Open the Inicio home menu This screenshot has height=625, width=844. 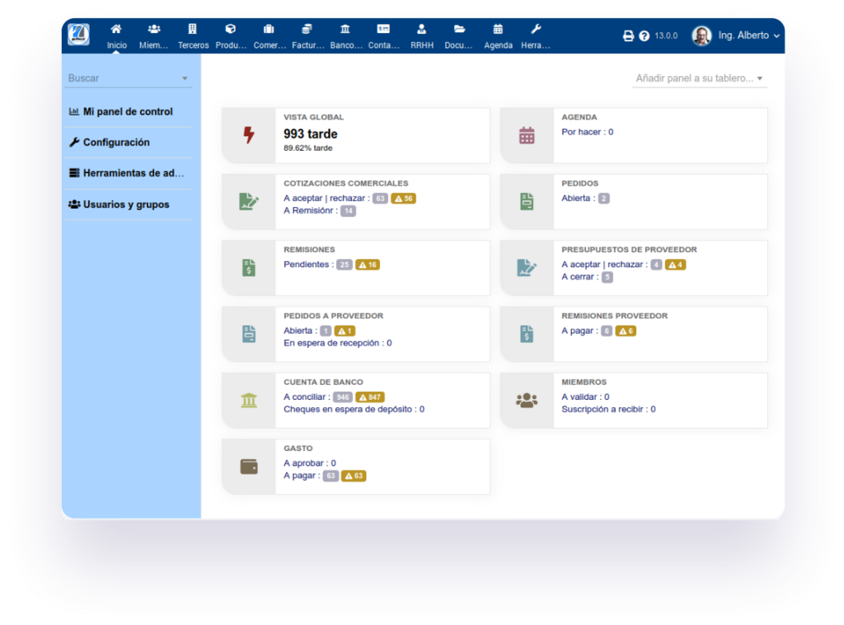[116, 36]
